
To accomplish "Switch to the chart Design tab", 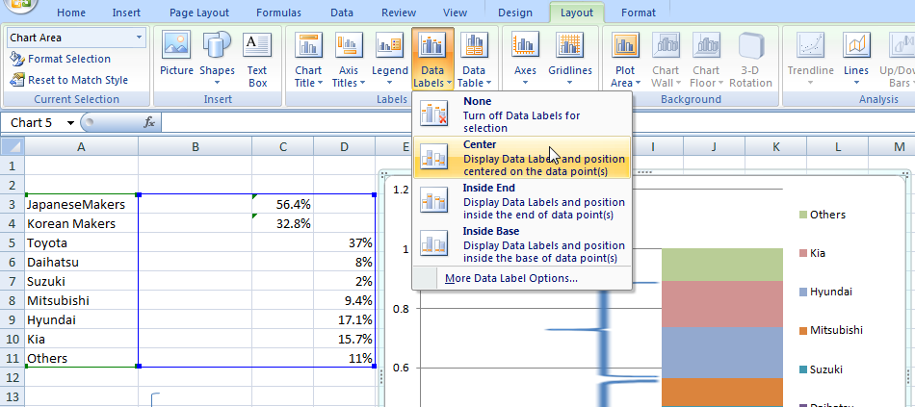I will point(515,13).
